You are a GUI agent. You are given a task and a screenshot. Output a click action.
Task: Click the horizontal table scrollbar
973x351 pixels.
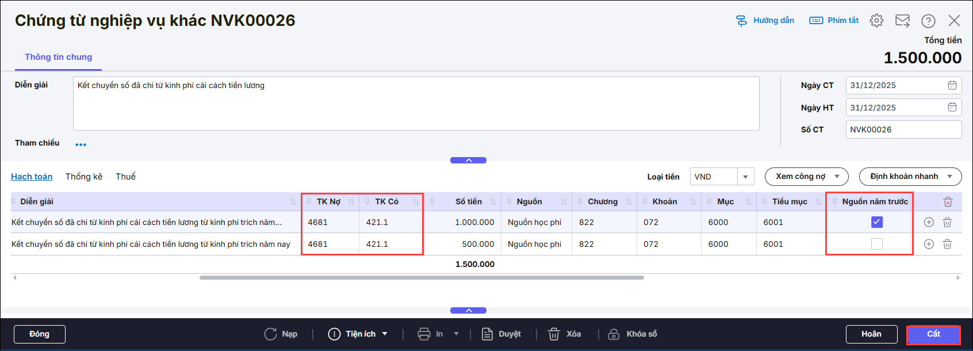click(x=422, y=277)
